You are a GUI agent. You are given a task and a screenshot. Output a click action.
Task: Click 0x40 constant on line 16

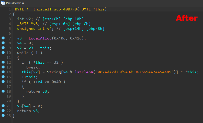56,82
